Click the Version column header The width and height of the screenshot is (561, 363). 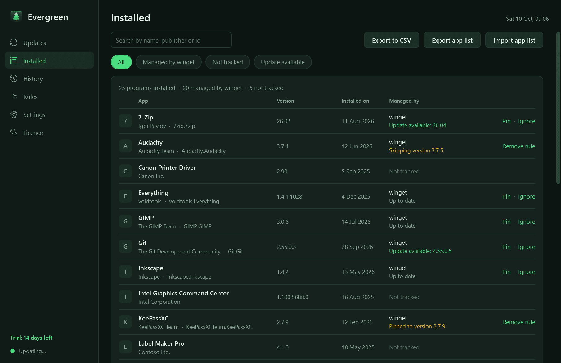(x=285, y=101)
